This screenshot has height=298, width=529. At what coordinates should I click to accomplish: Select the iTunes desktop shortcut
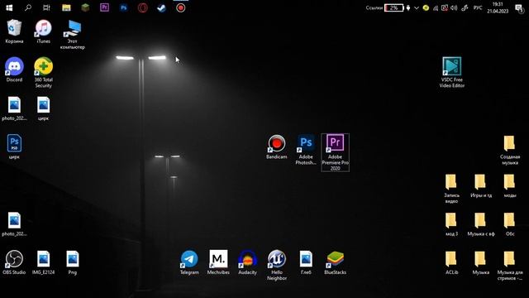click(43, 31)
